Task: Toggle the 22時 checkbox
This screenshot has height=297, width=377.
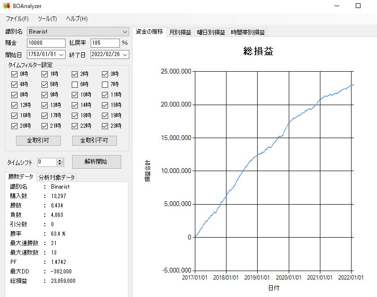Action: [75, 126]
